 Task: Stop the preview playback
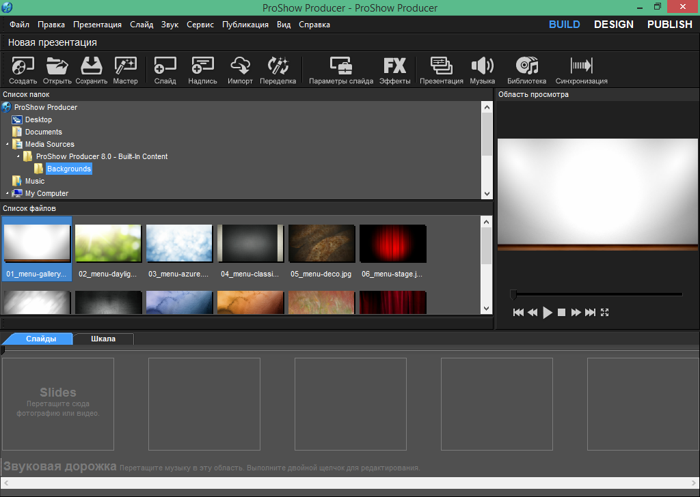click(562, 313)
